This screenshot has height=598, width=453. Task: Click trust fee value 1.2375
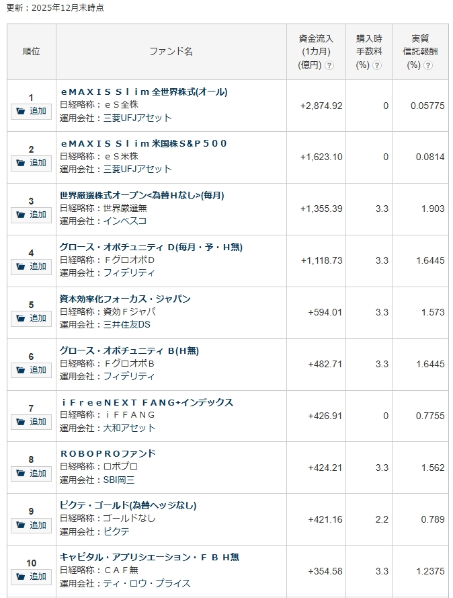[x=430, y=572]
